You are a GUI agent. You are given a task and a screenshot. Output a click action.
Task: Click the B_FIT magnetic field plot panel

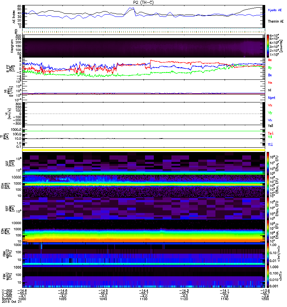pyautogui.click(x=143, y=69)
